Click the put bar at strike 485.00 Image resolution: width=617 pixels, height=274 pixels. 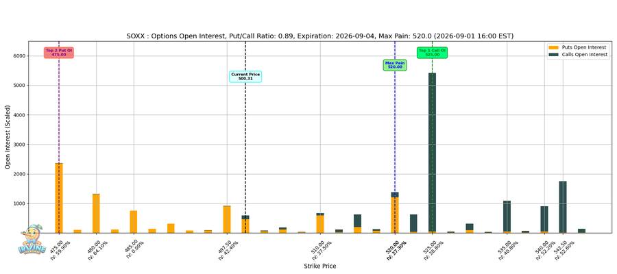[134, 222]
